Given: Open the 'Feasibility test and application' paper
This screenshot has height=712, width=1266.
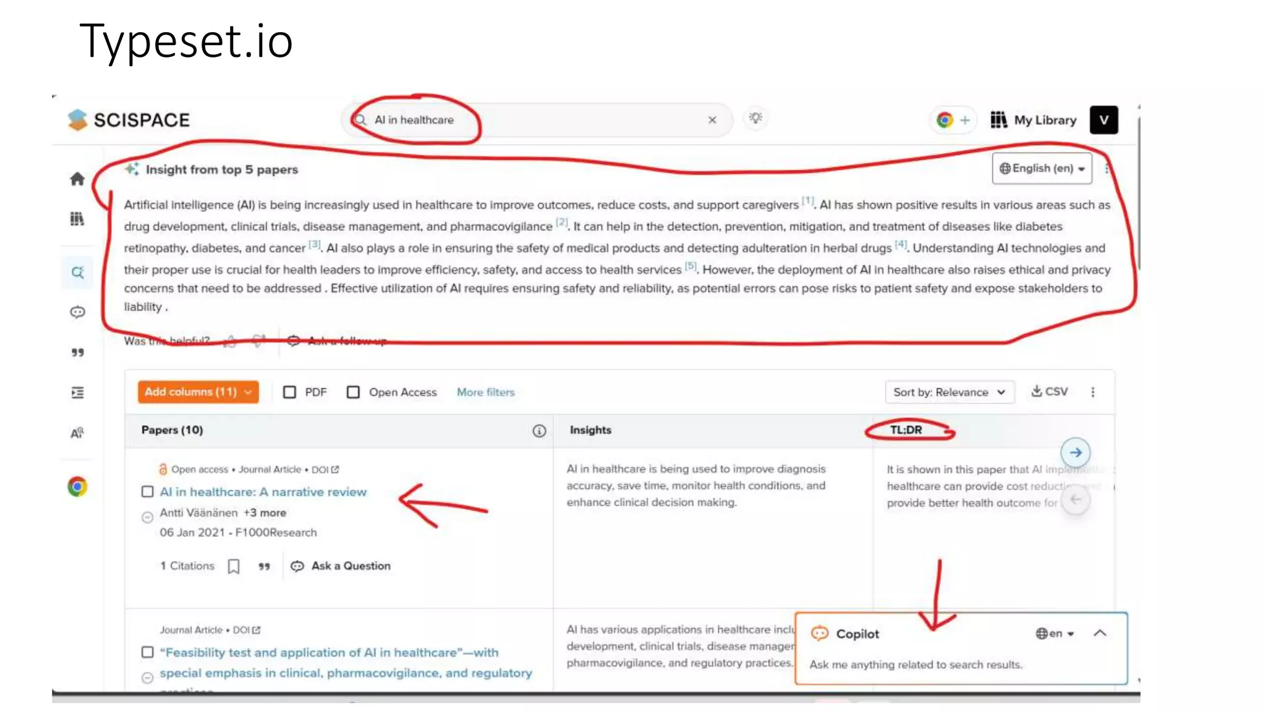Looking at the screenshot, I should click(x=346, y=663).
